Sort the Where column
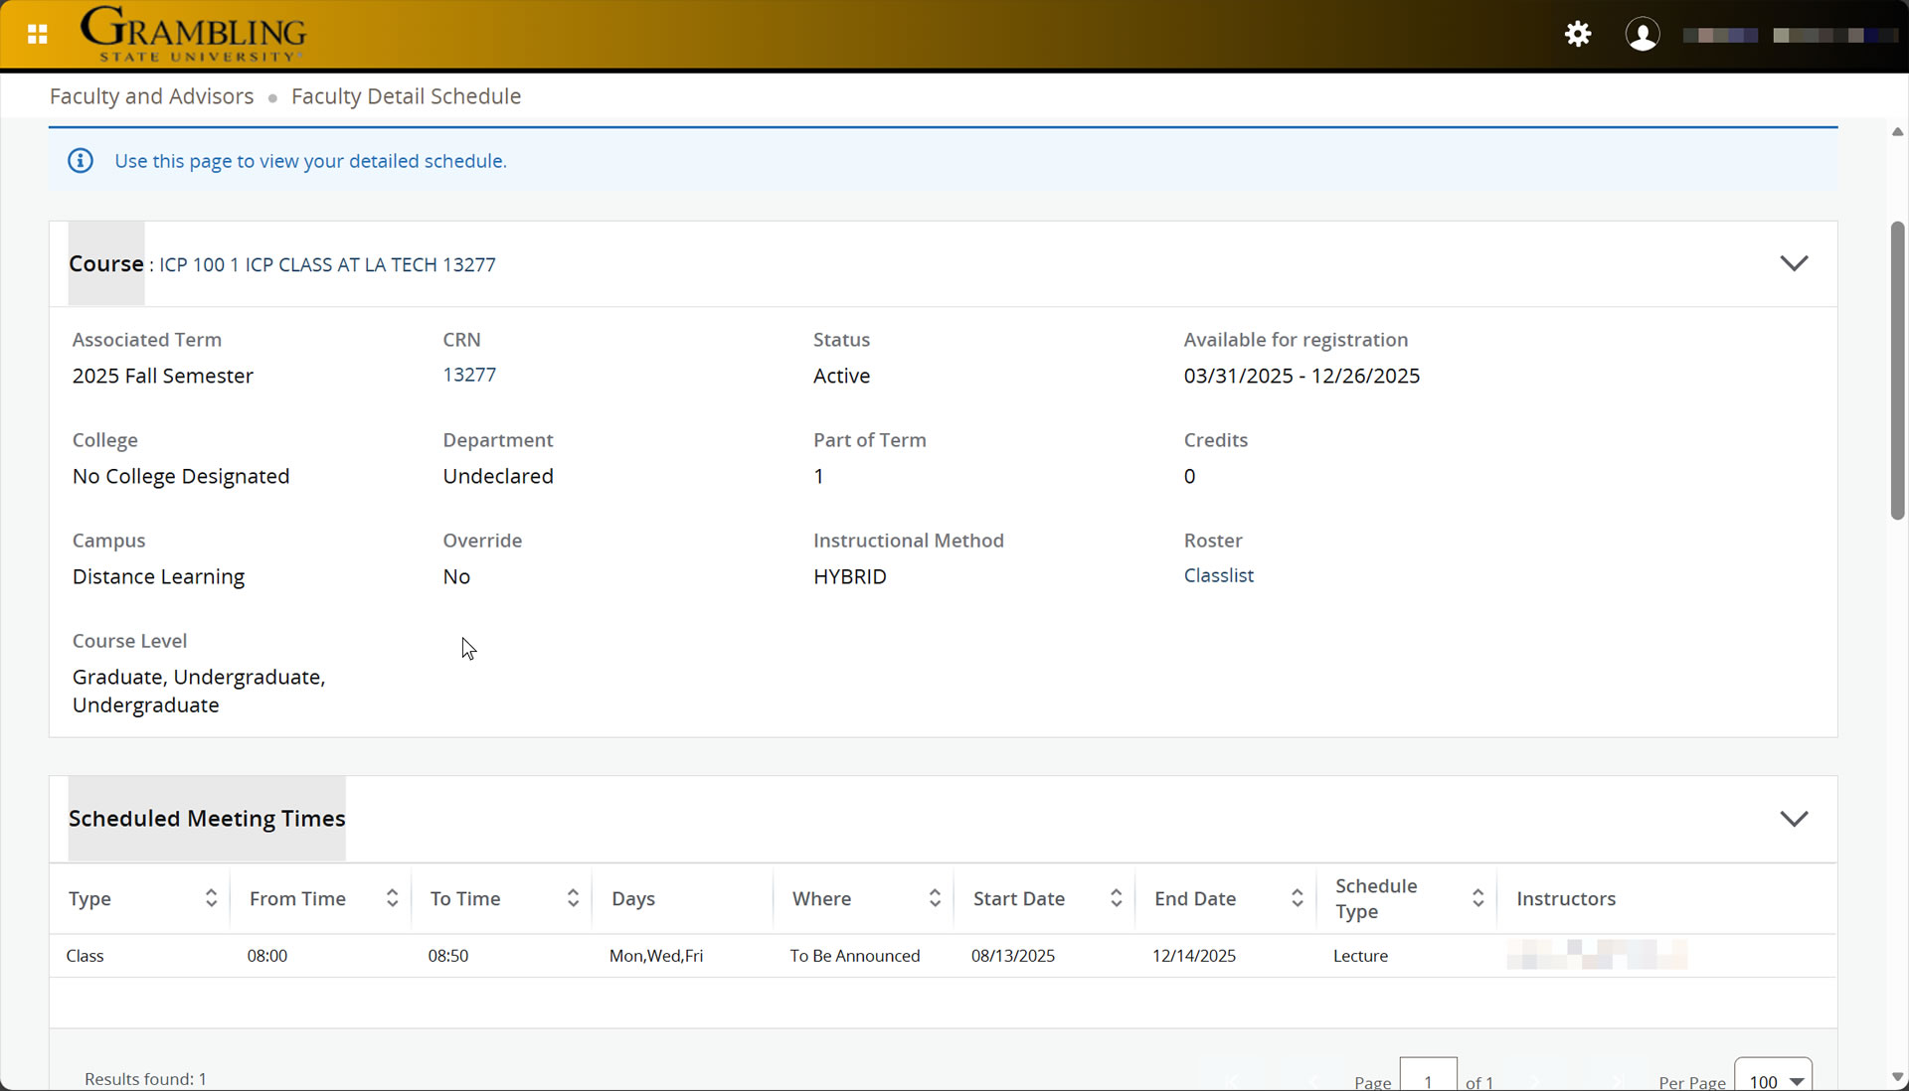 pos(935,898)
